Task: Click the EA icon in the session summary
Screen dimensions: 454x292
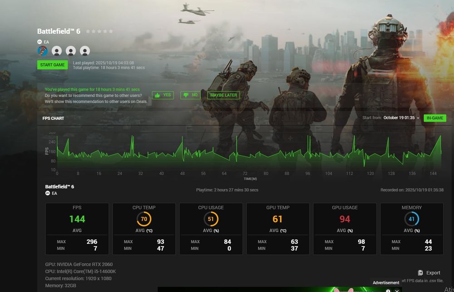Action: click(x=48, y=193)
